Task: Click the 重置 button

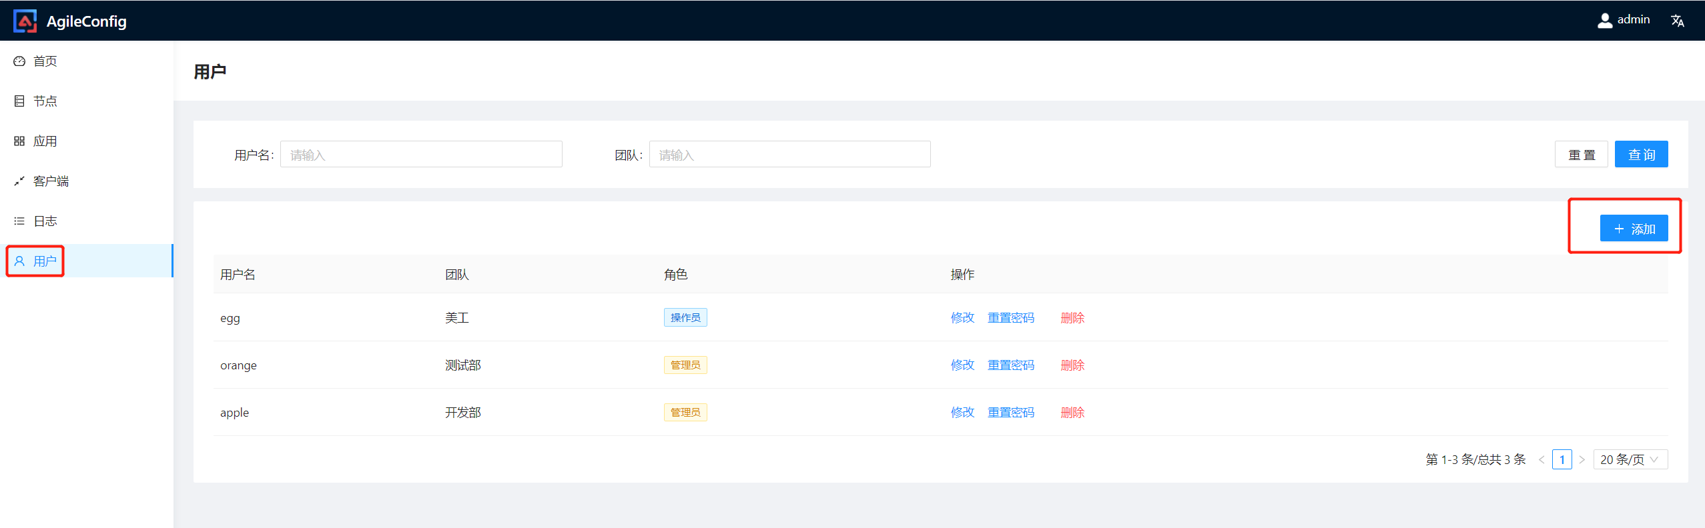Action: [x=1581, y=154]
